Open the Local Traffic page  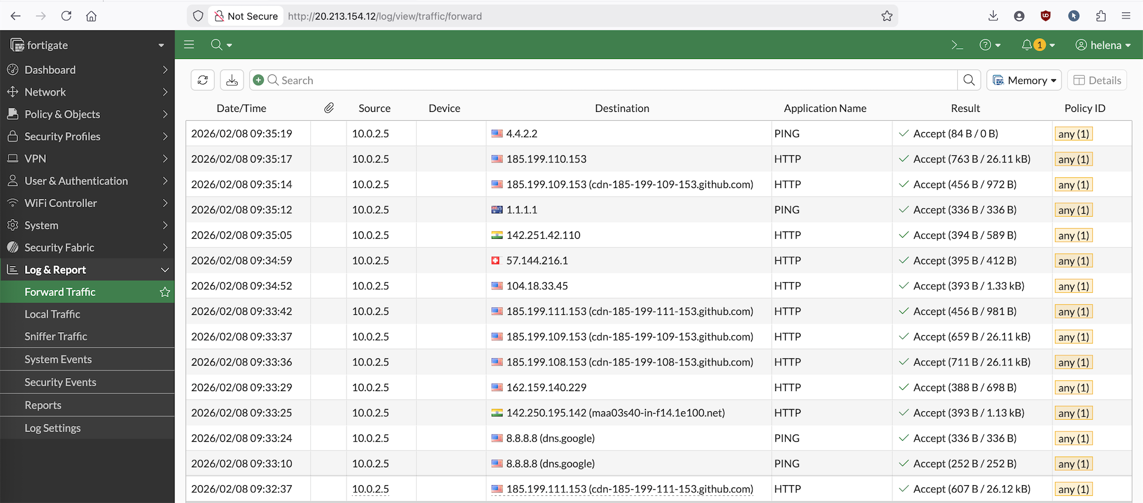pyautogui.click(x=52, y=314)
